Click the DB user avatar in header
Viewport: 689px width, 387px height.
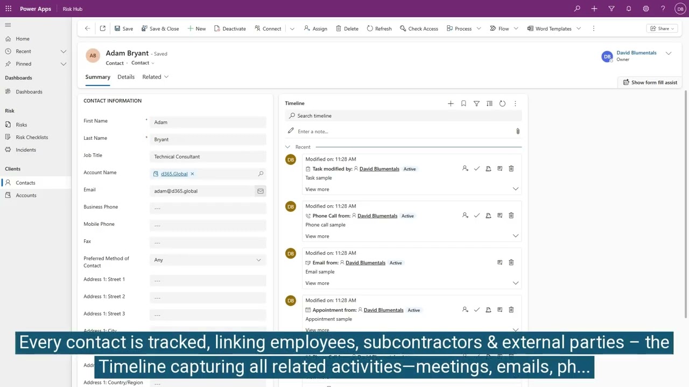click(x=680, y=9)
